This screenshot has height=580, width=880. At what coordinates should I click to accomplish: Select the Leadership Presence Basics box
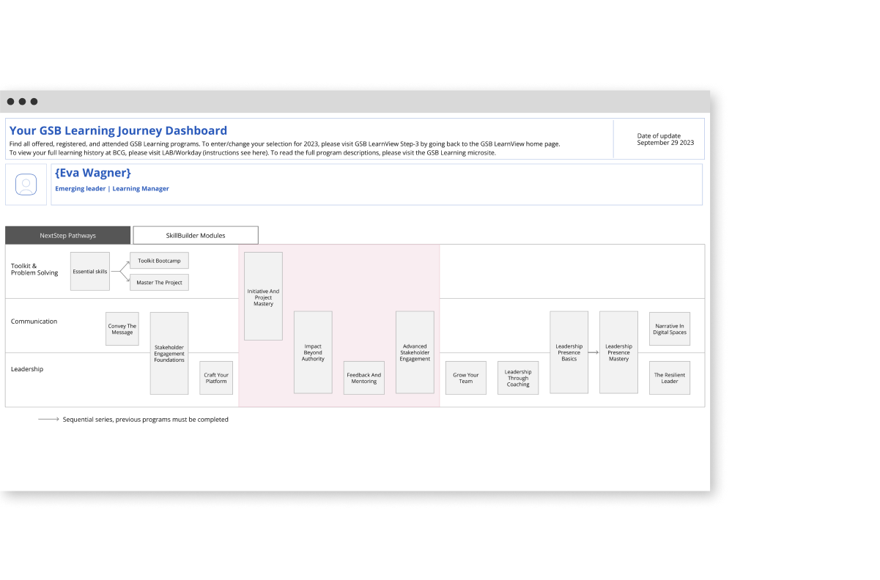point(569,352)
